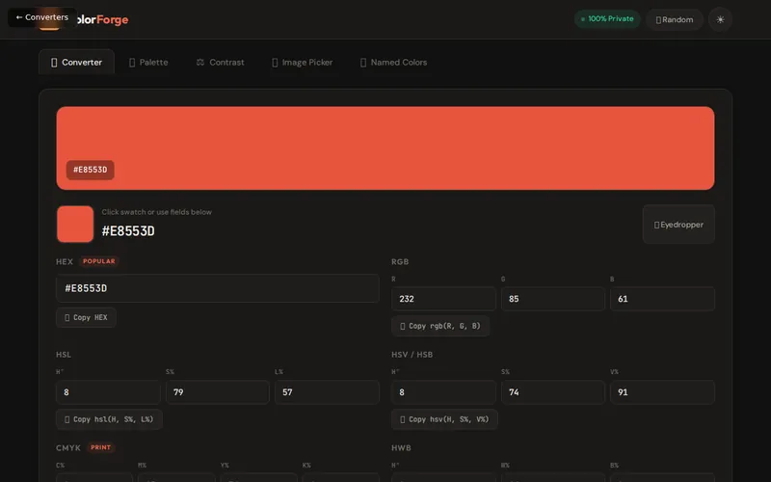This screenshot has height=482, width=771.
Task: Focus the HSL hue field
Action: 108,392
